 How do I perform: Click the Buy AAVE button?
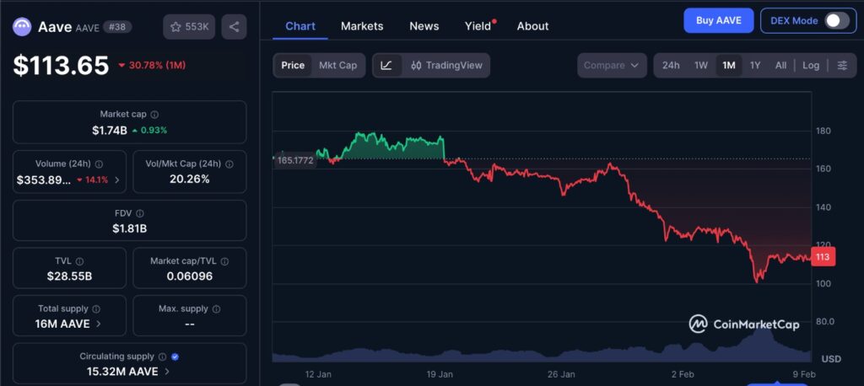click(719, 21)
